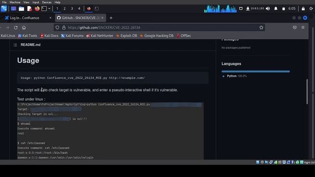The height and width of the screenshot is (177, 315).
Task: Show tracking protection shield info
Action: click(x=58, y=28)
